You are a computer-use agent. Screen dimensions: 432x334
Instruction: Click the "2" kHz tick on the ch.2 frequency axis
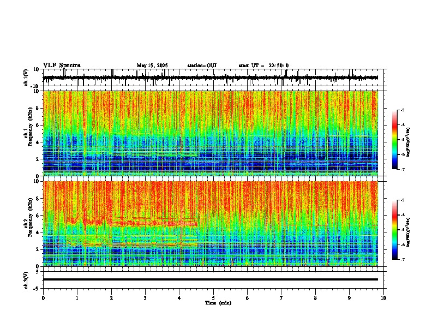click(x=38, y=249)
